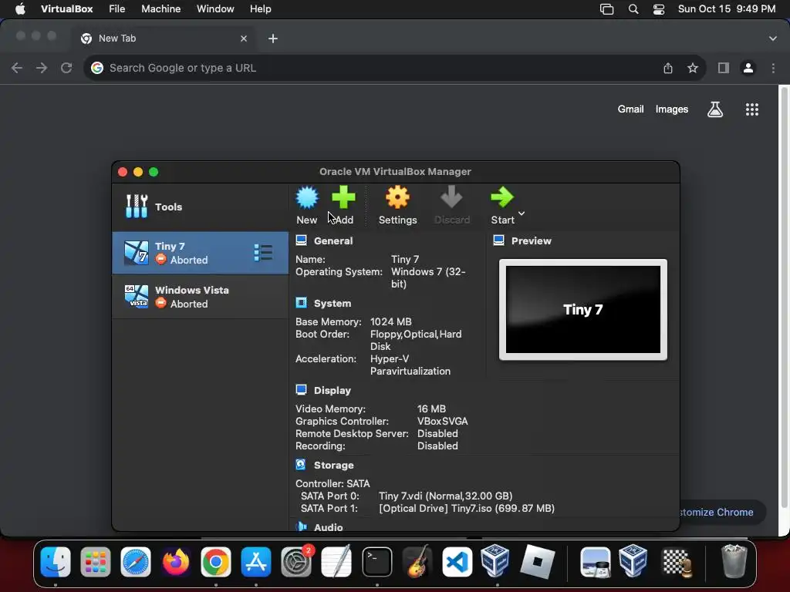Select the New Tab in Chrome
Viewport: 790px width, 592px height.
[164, 39]
